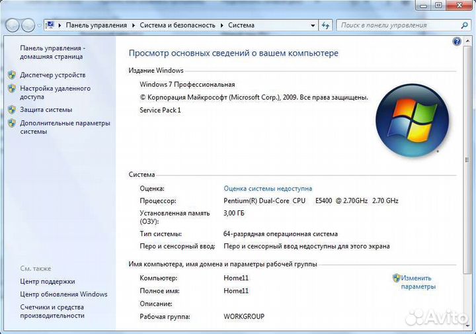Open Панель управления - домашняя страница
476x334 pixels.
pos(52,52)
